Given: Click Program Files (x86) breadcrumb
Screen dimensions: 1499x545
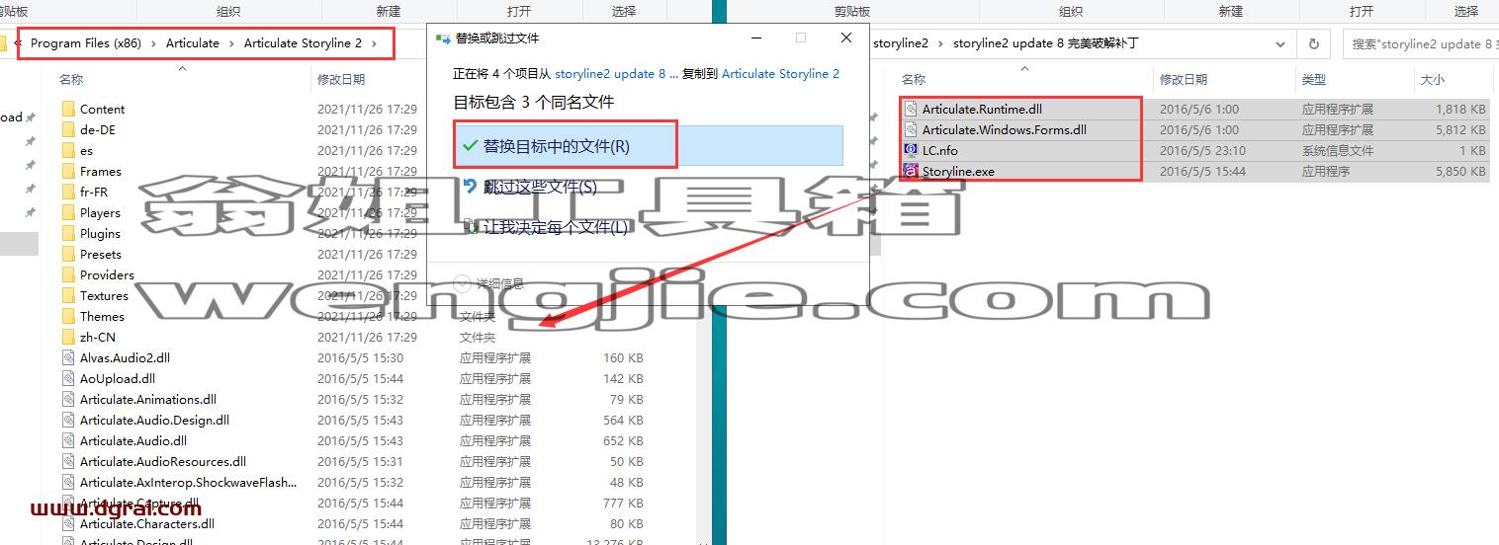Looking at the screenshot, I should tap(86, 42).
